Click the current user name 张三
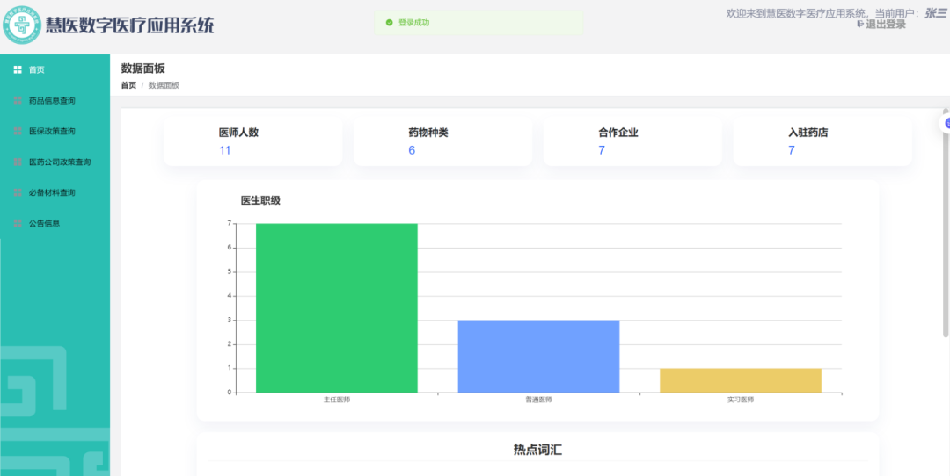Screen dimensions: 950x476 click(935, 12)
